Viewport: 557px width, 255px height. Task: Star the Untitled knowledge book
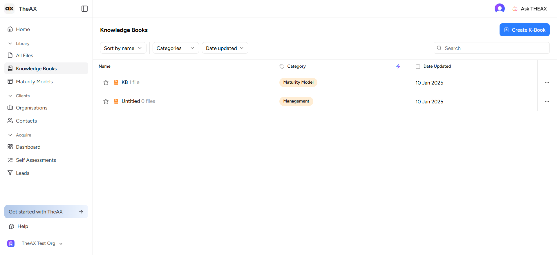pos(106,101)
